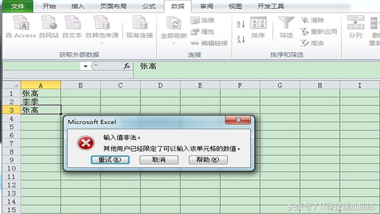380x214 pixels.
Task: Switch to the 开发工具 tab
Action: click(271, 7)
